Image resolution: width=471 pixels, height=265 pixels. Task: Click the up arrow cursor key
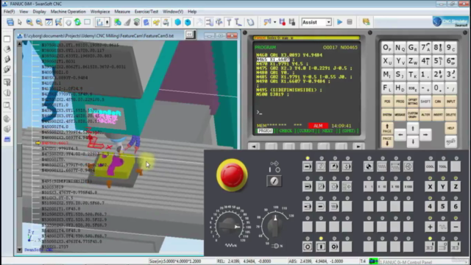click(413, 128)
